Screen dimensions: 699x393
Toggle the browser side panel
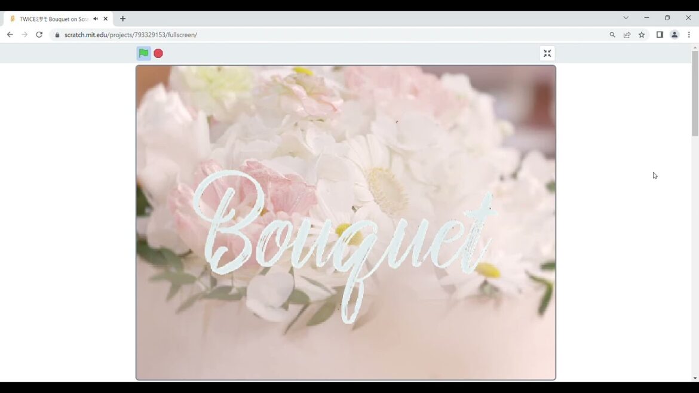660,35
